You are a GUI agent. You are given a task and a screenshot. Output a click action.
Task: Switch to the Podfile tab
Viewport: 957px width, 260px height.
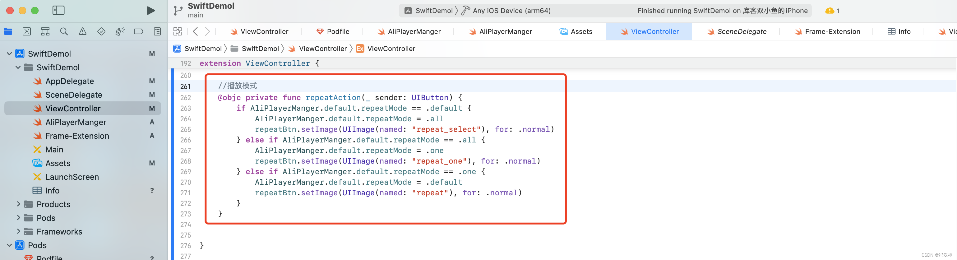(332, 32)
